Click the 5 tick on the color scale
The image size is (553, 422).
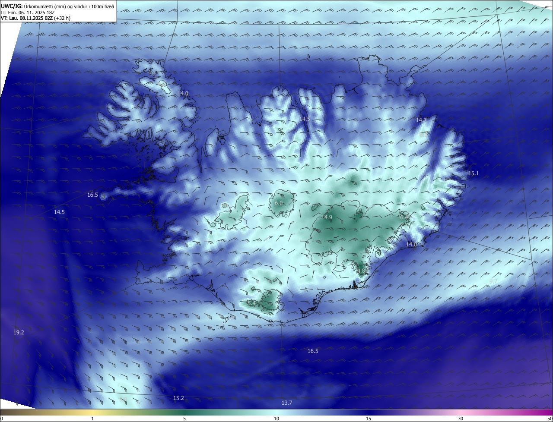click(184, 419)
